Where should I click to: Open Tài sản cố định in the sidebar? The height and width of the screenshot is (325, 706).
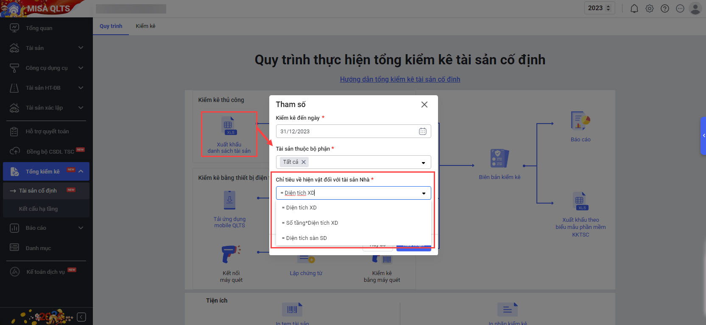46,190
